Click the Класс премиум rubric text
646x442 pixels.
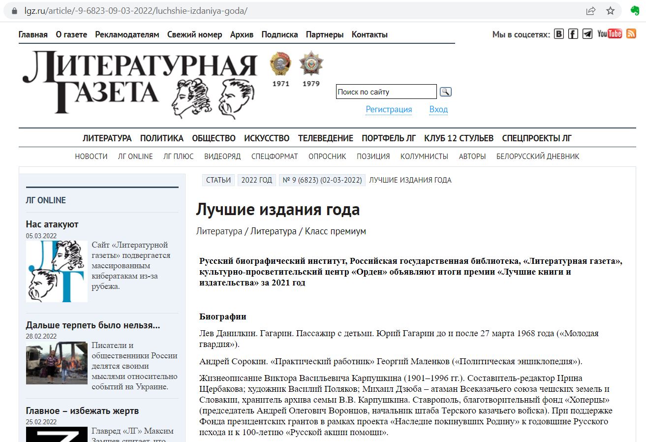336,231
